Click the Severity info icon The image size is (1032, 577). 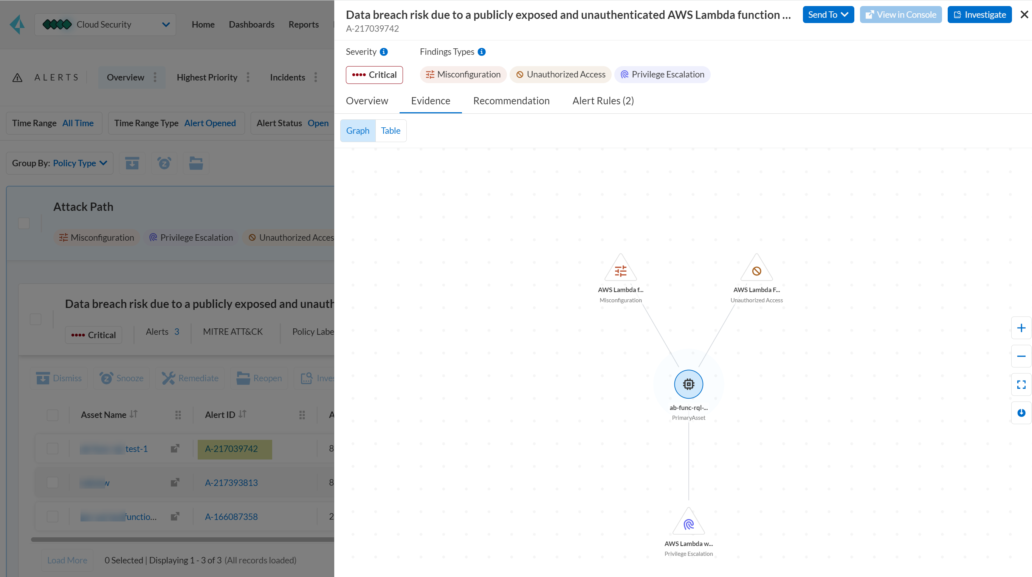[383, 52]
